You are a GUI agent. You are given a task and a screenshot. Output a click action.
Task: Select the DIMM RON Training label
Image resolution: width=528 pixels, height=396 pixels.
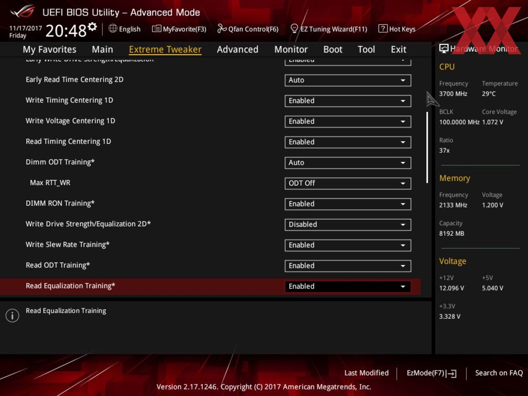coord(60,203)
